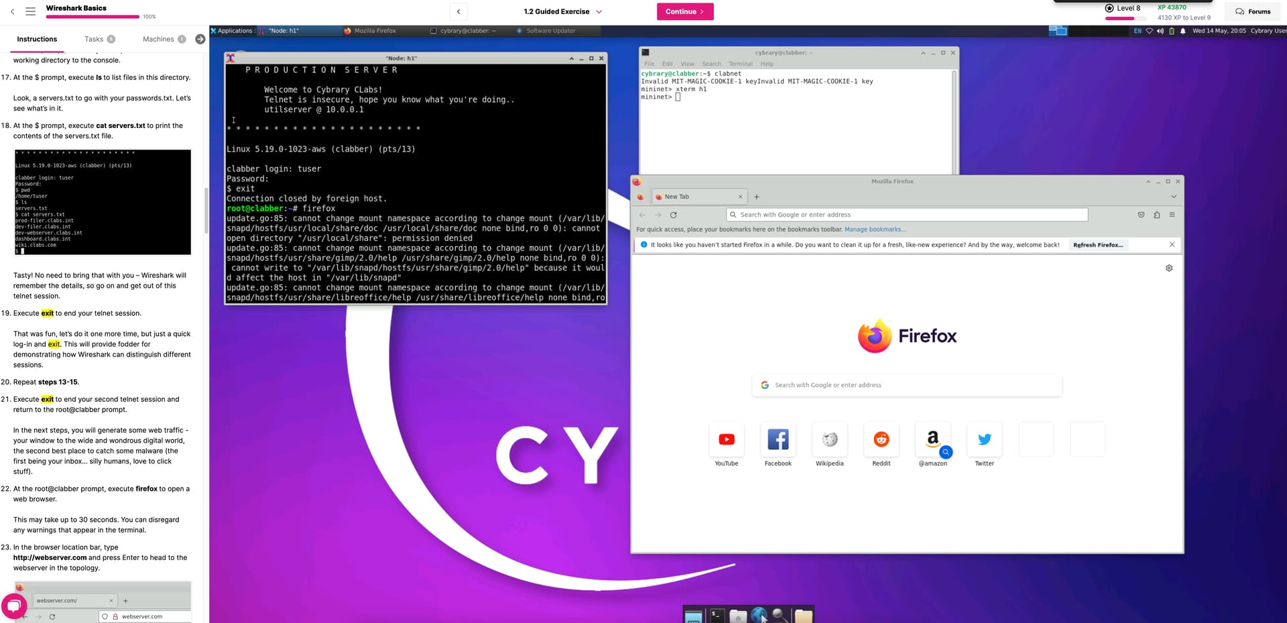1287x623 pixels.
Task: Open new tab with plus button
Action: coord(757,197)
